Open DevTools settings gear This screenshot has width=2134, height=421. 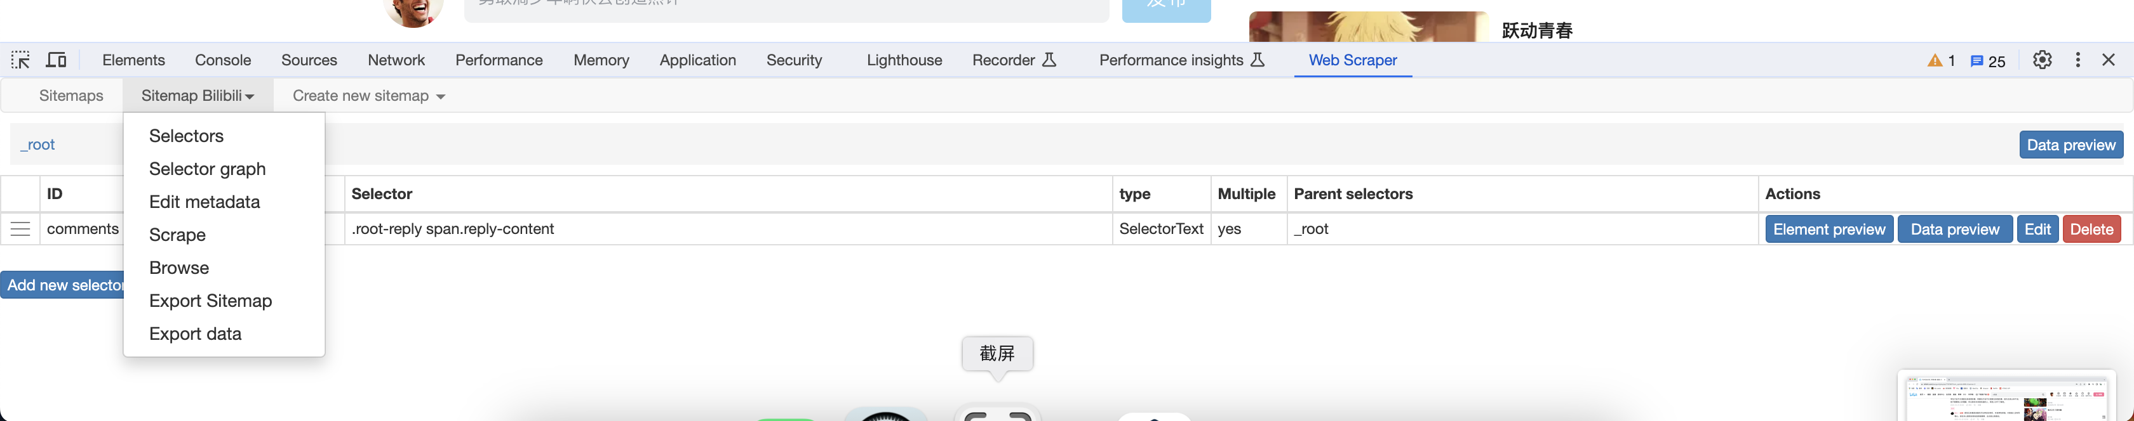tap(2042, 60)
